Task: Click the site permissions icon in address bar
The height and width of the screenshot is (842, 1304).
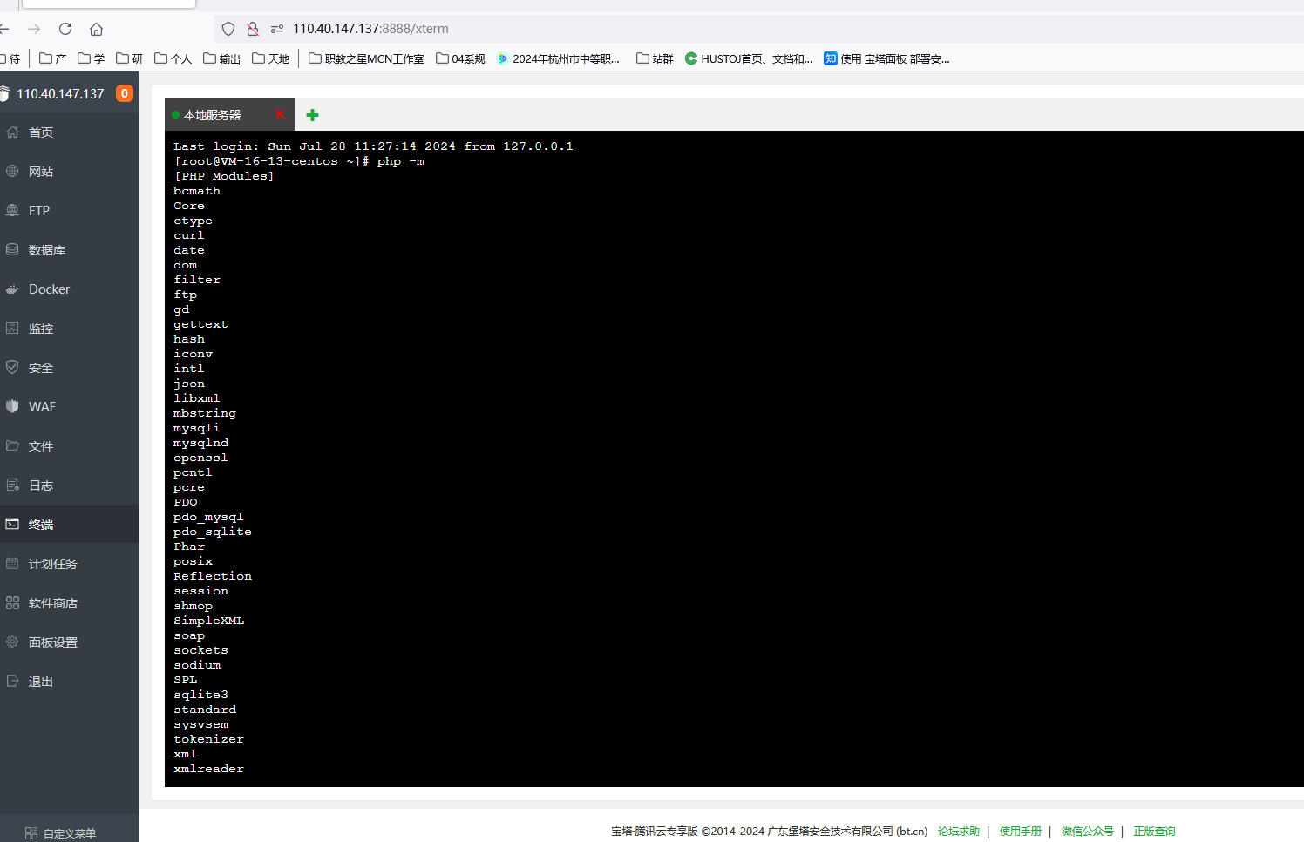Action: [x=277, y=29]
